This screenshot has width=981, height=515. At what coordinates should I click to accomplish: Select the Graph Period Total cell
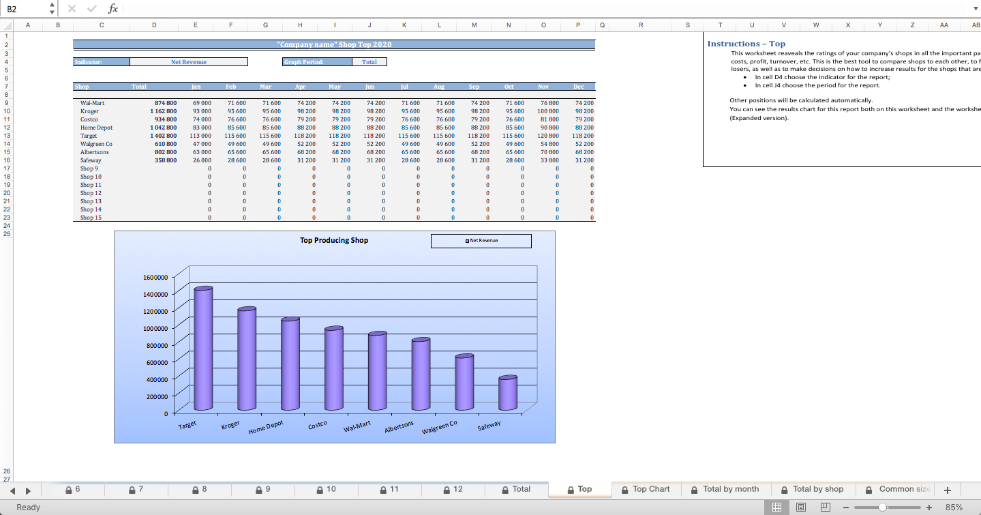tap(369, 62)
